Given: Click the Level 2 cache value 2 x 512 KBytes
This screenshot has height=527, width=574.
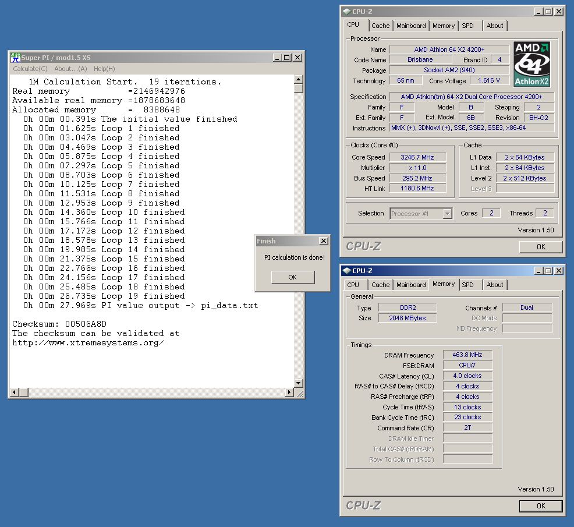Looking at the screenshot, I should (525, 178).
